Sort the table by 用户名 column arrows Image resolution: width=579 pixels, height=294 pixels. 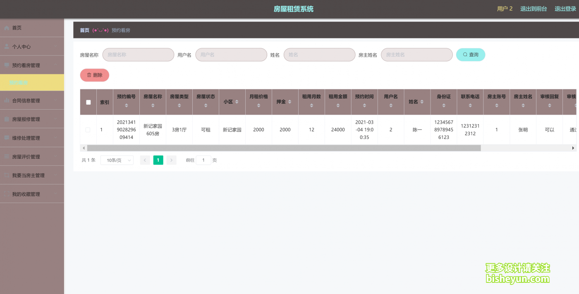(x=391, y=105)
